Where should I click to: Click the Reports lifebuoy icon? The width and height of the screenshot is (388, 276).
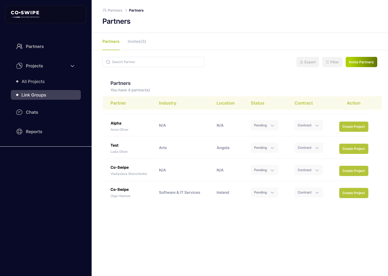point(19,132)
